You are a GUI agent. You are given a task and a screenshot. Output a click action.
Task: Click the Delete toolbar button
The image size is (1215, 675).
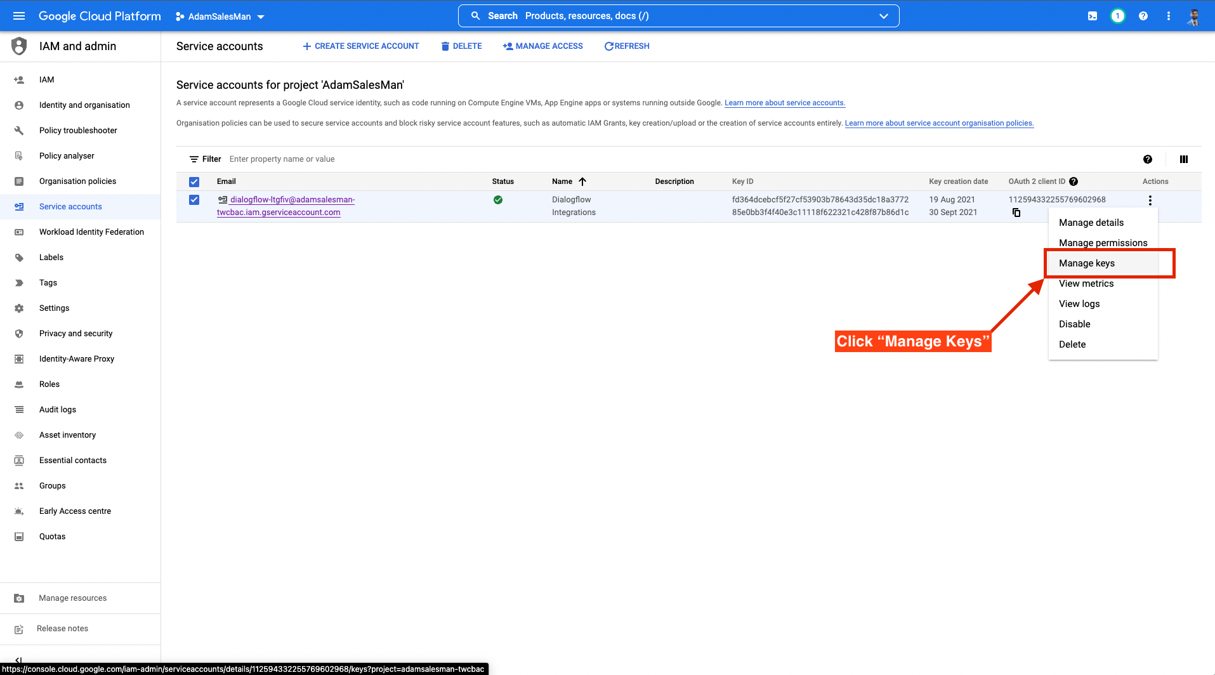coord(462,46)
